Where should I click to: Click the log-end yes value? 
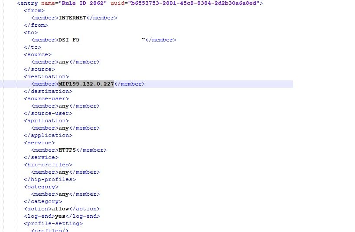[60, 216]
